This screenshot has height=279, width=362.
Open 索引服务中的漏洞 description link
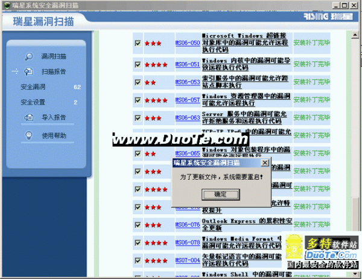[245, 82]
